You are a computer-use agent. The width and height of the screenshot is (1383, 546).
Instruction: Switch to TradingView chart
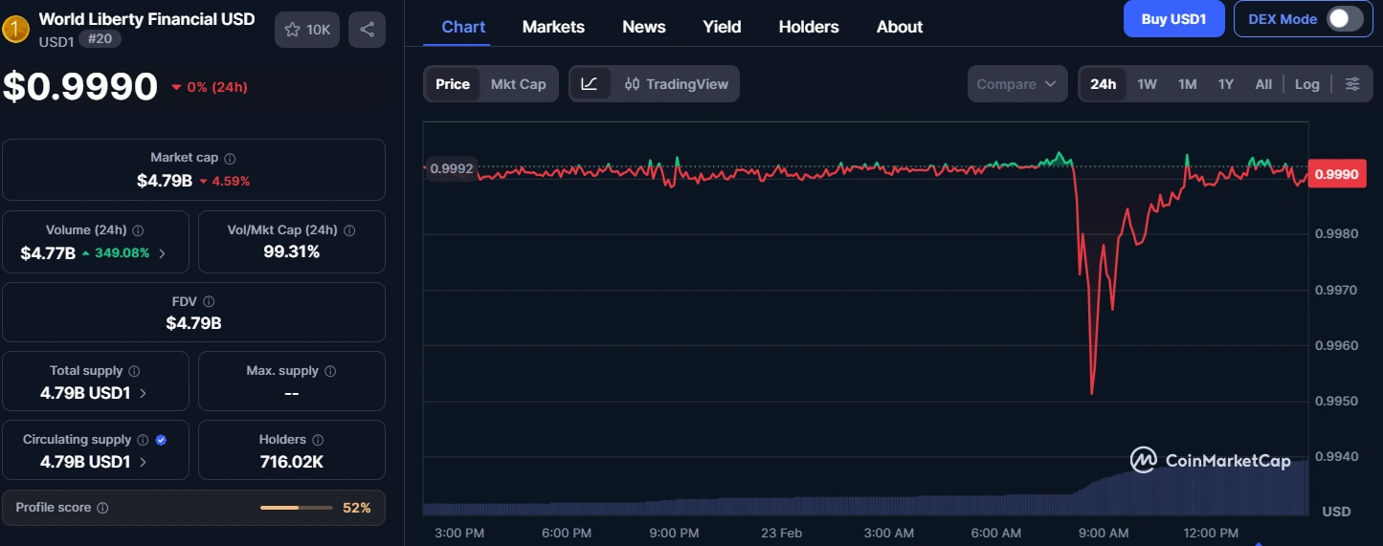pyautogui.click(x=676, y=84)
